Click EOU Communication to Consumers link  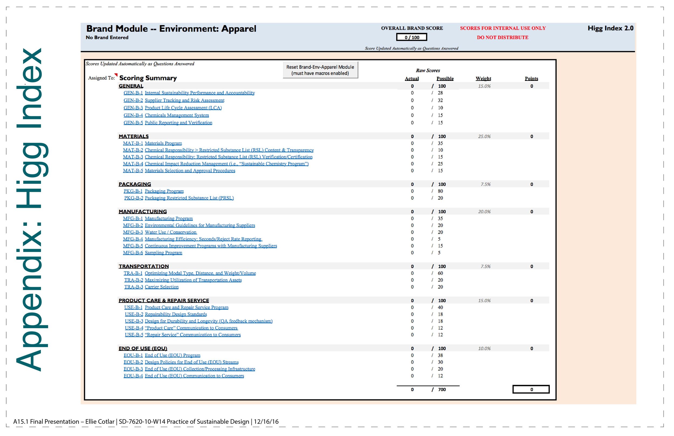tap(194, 376)
